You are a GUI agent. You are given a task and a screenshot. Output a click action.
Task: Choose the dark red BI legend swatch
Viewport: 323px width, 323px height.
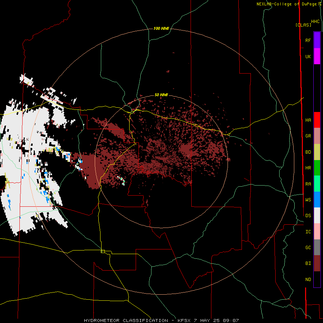pyautogui.click(x=317, y=263)
